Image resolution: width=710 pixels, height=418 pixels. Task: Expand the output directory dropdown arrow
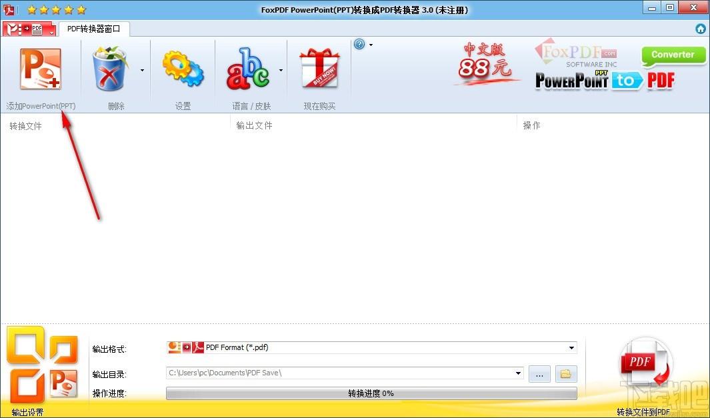coord(518,373)
